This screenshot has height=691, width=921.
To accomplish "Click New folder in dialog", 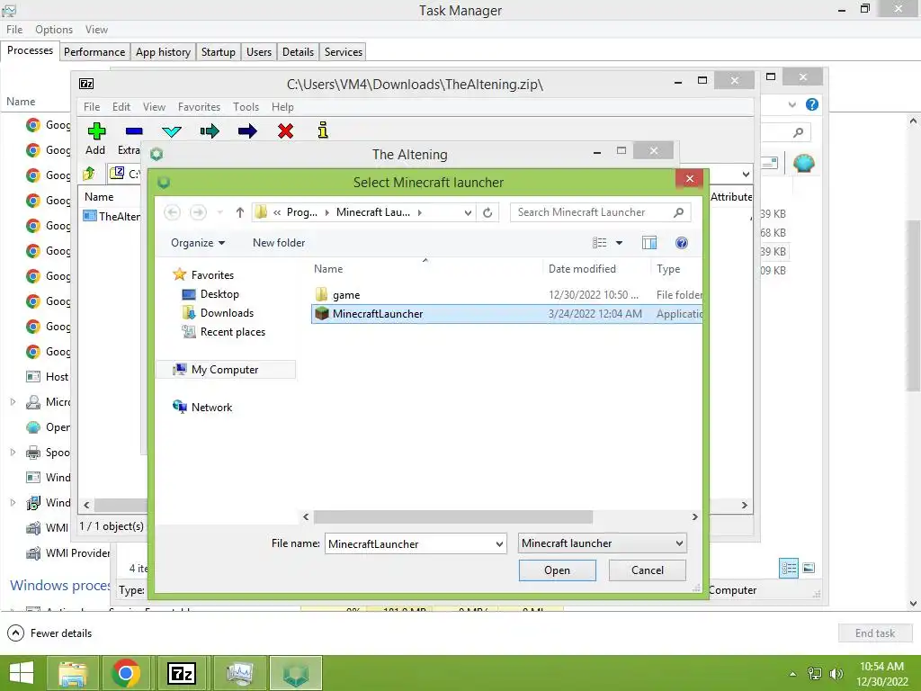I will point(279,243).
